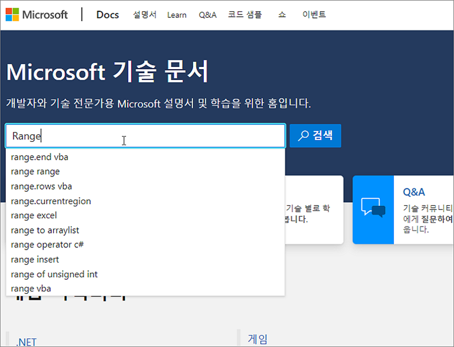Select suggestion range insert
The image size is (454, 347).
145,260
